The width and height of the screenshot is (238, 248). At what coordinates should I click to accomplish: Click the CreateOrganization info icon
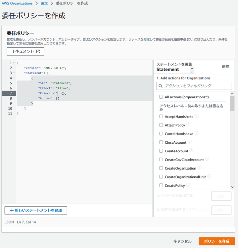[x=199, y=168]
